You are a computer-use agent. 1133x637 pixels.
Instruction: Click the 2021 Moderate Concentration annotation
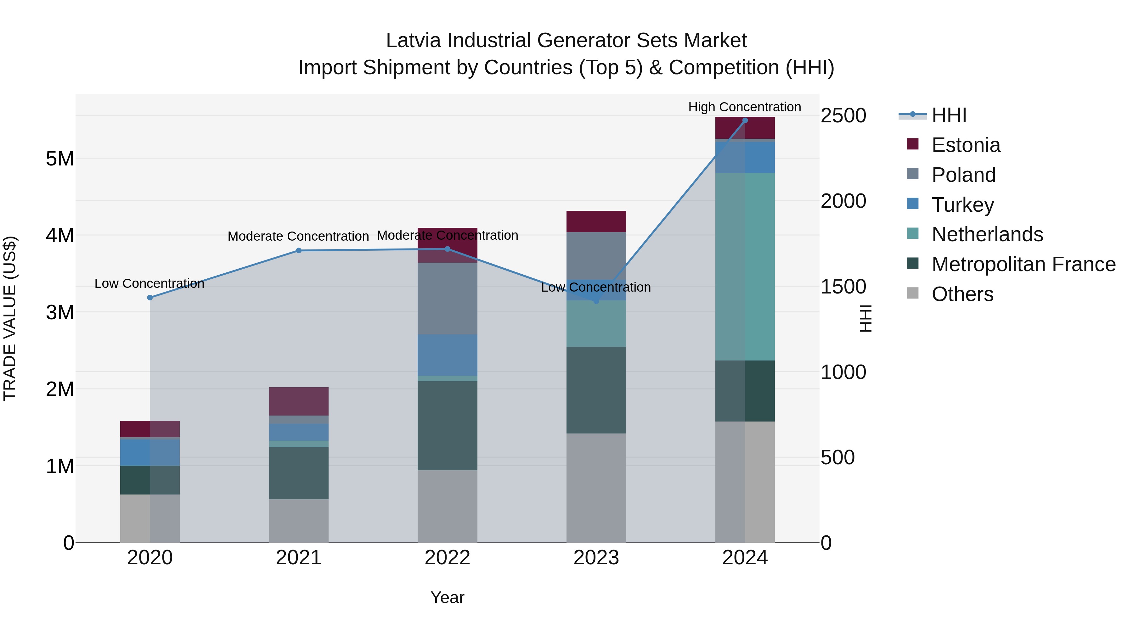click(x=298, y=236)
